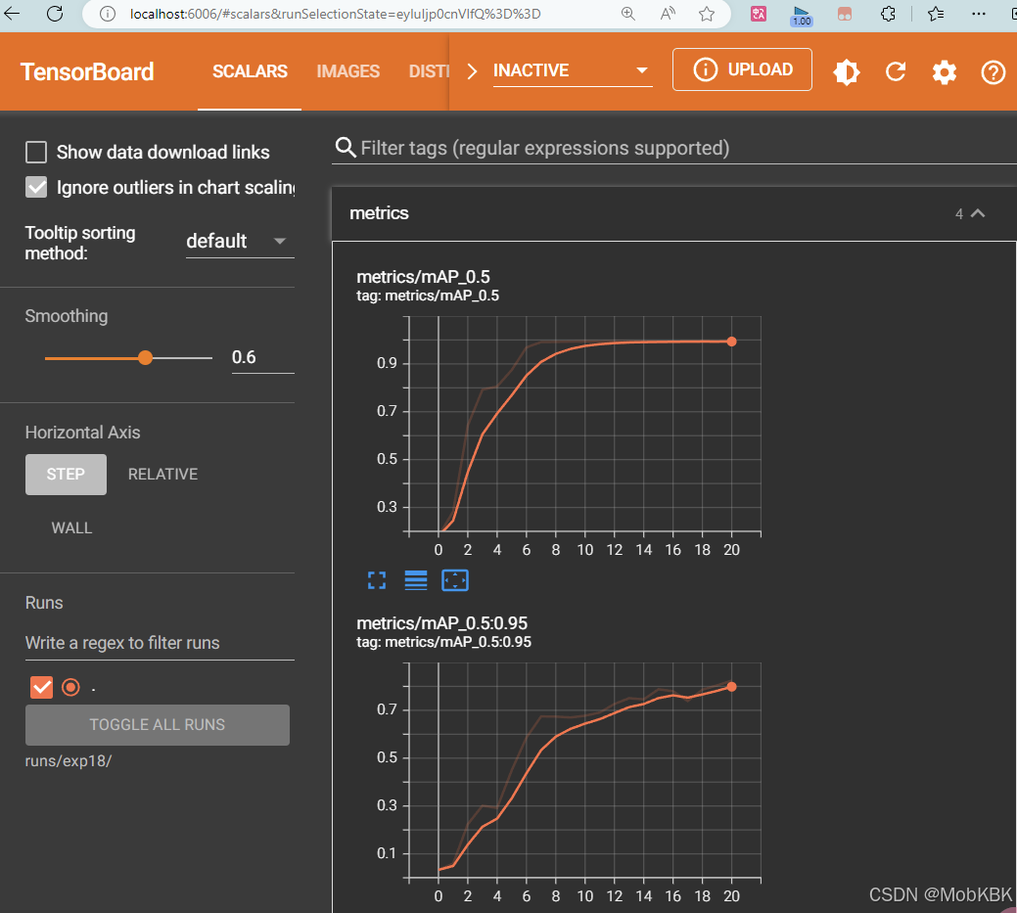Show more tabs with chevron arrow
The image size is (1017, 913).
[x=472, y=71]
